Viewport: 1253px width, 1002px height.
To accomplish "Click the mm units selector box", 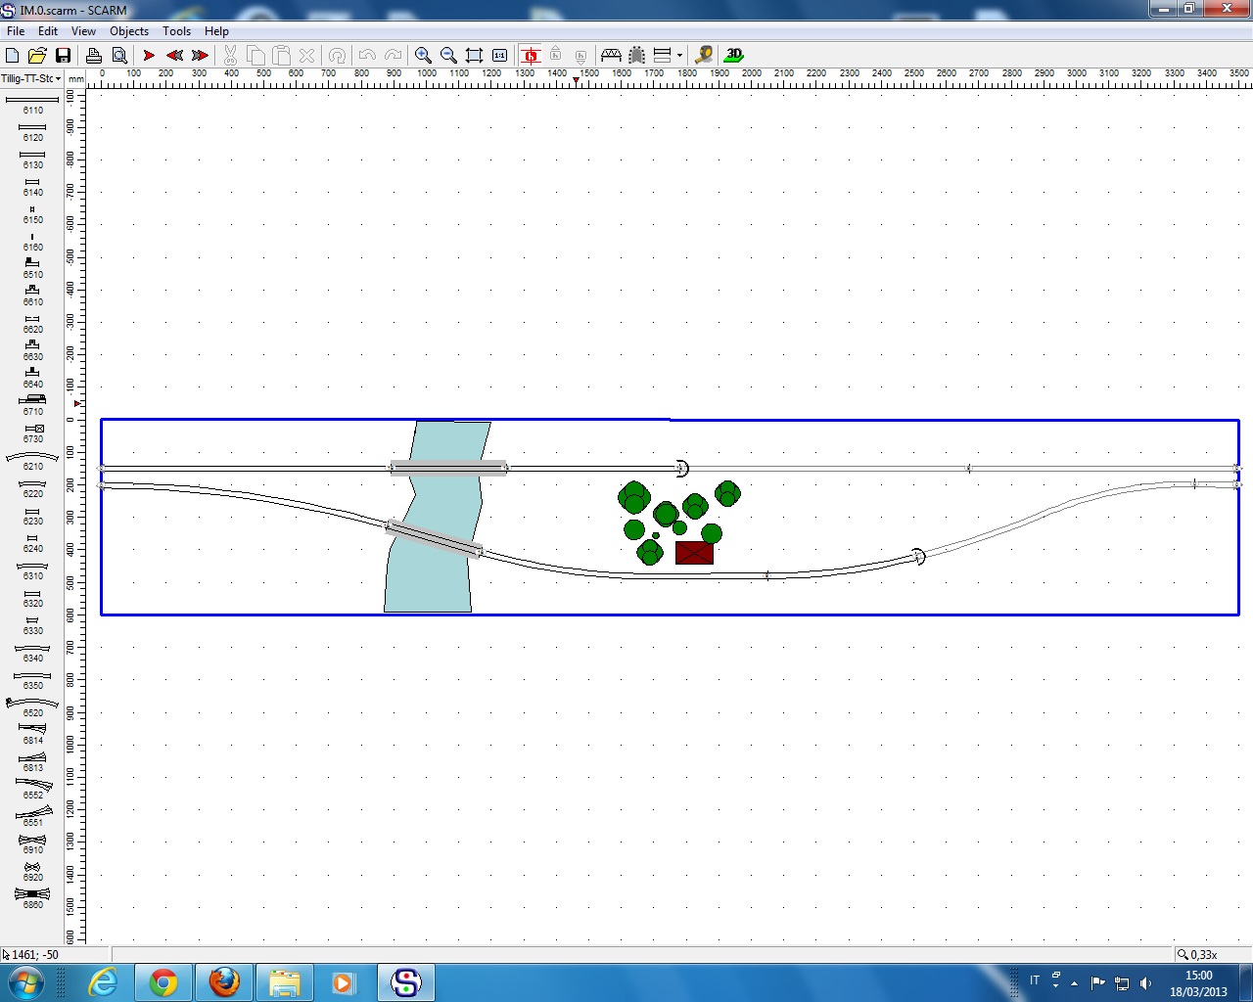I will [x=75, y=78].
